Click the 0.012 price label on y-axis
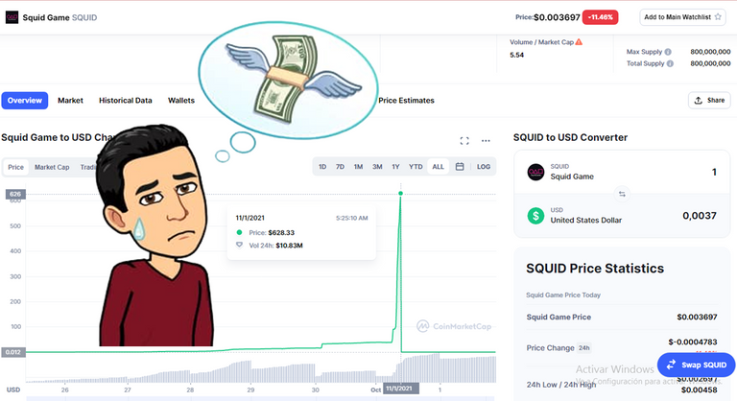 coord(12,352)
